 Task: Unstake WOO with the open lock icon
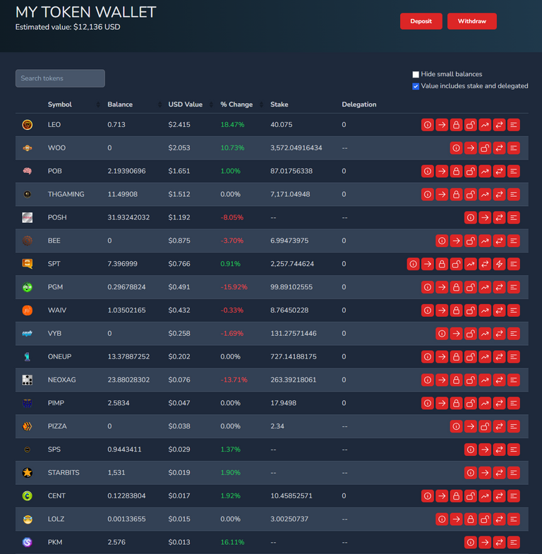tap(485, 148)
